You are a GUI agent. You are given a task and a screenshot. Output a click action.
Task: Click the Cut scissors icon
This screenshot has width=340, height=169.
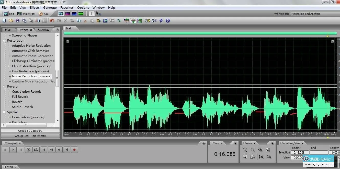click(x=85, y=21)
